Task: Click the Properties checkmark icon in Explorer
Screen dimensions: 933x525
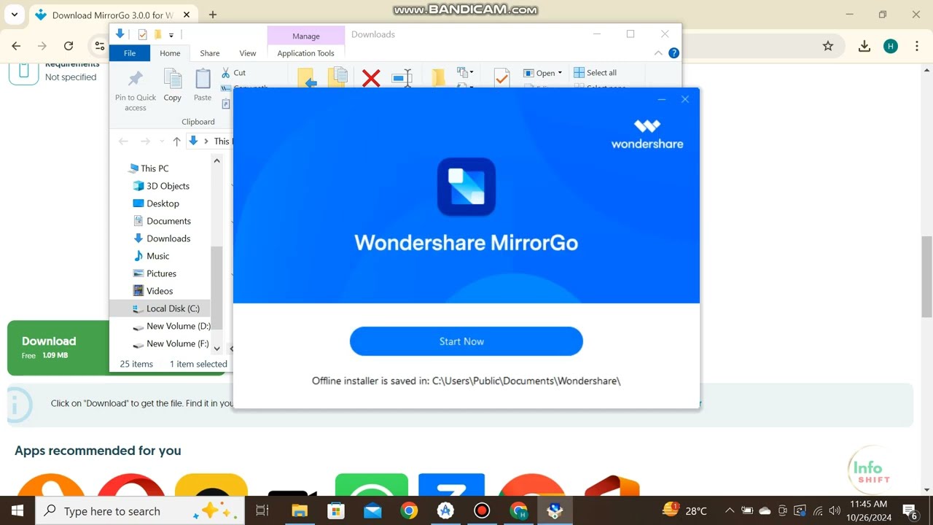Action: pyautogui.click(x=501, y=78)
